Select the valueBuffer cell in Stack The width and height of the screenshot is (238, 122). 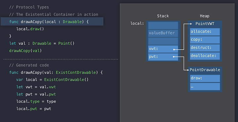click(x=163, y=33)
